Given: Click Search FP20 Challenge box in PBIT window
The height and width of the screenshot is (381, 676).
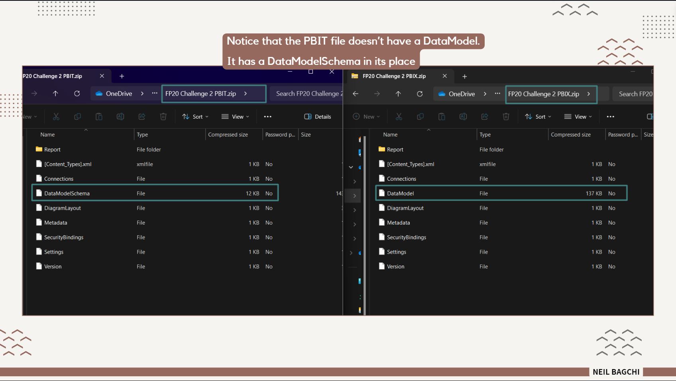Looking at the screenshot, I should (x=307, y=94).
